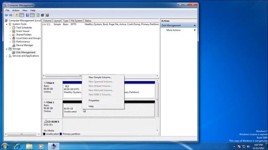The width and height of the screenshot is (268, 150).
Task: Sort by the Layout column header
Action: [x=57, y=20]
